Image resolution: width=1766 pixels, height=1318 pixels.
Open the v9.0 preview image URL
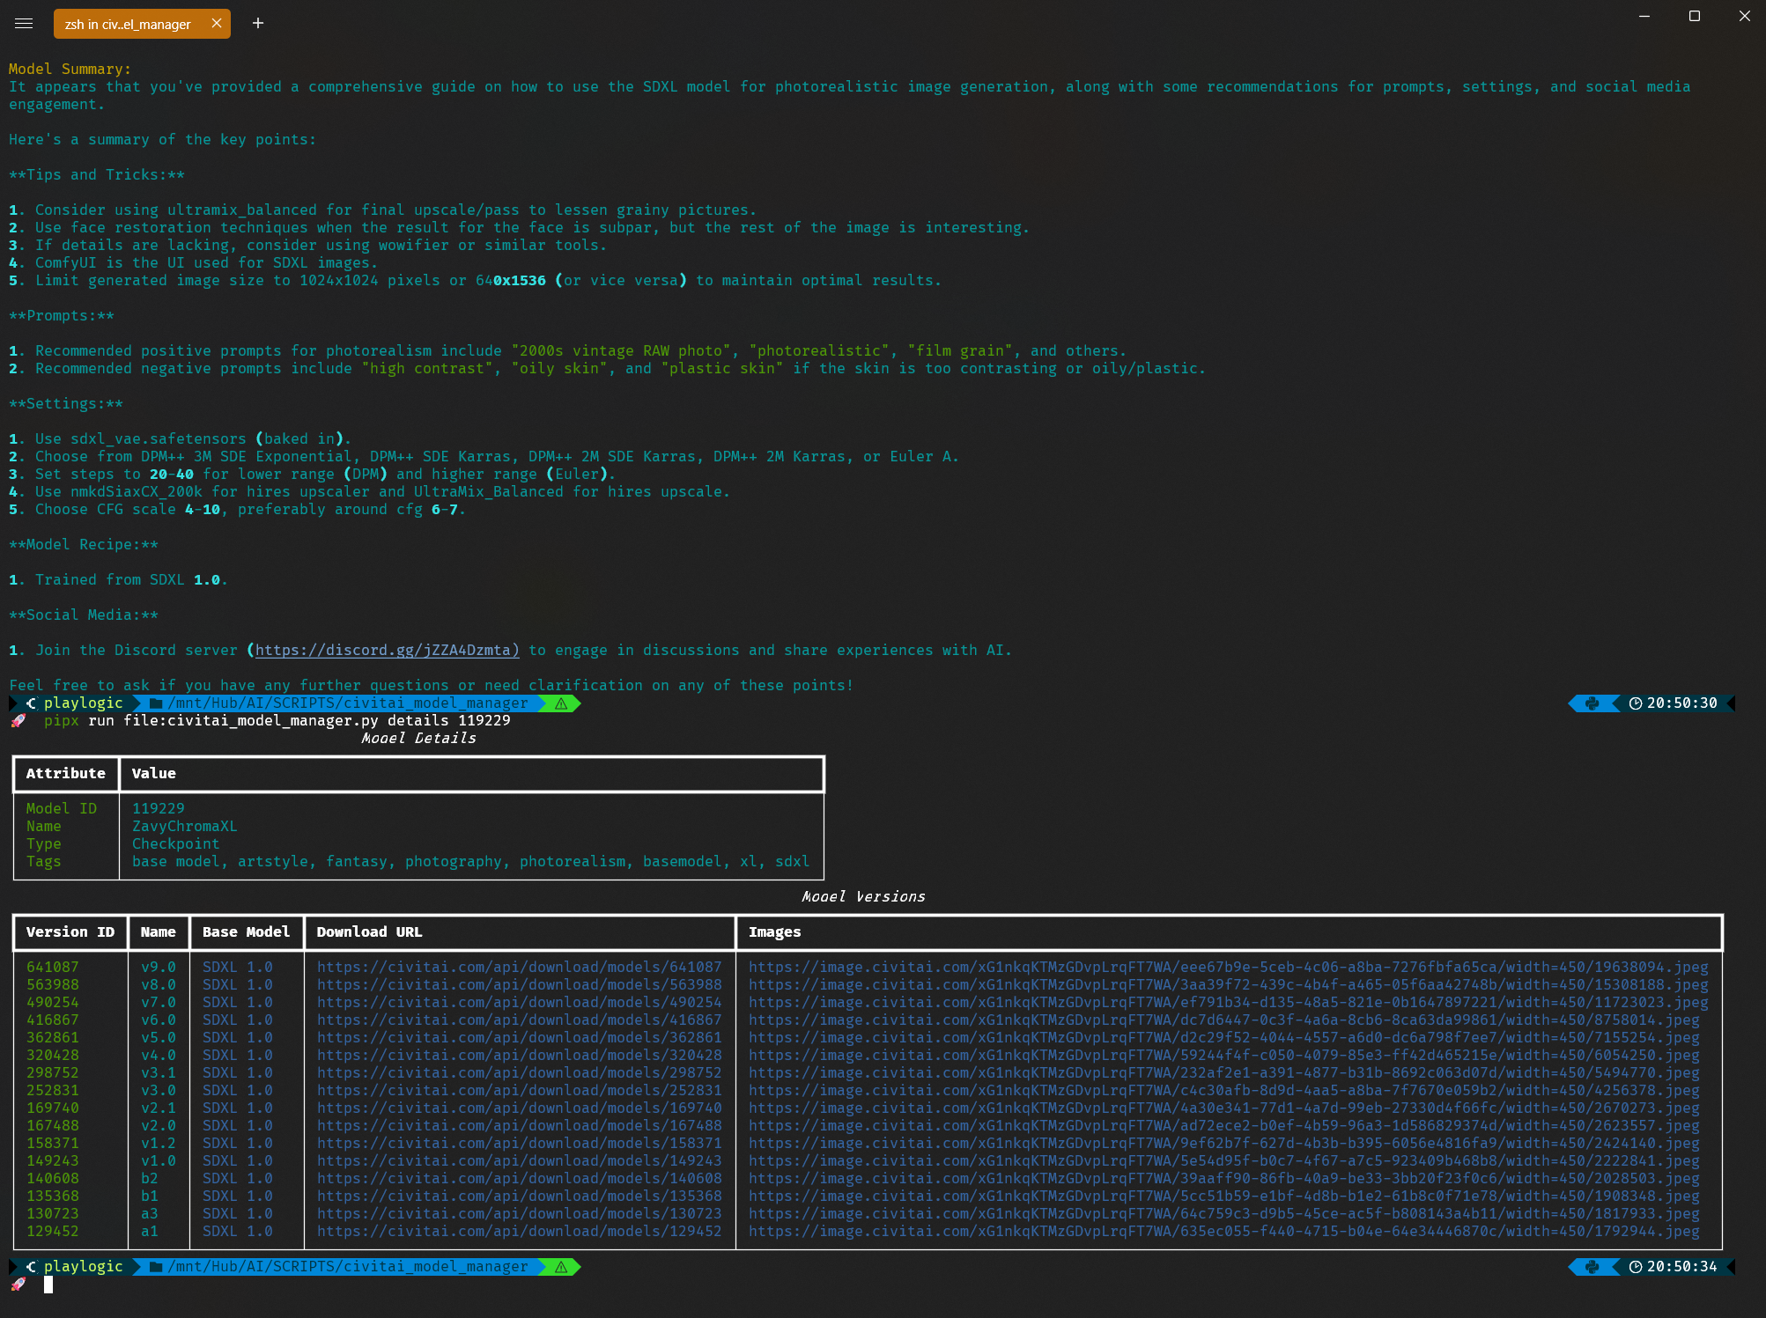coord(1227,967)
